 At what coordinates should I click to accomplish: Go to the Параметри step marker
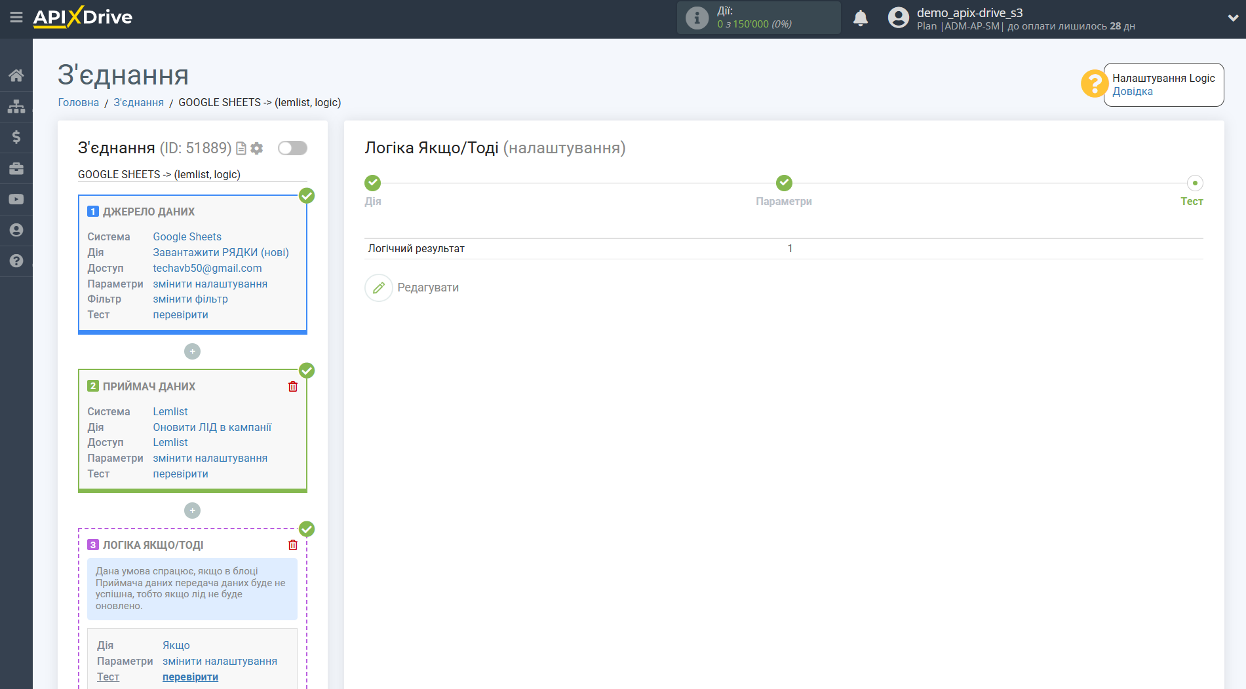click(784, 183)
